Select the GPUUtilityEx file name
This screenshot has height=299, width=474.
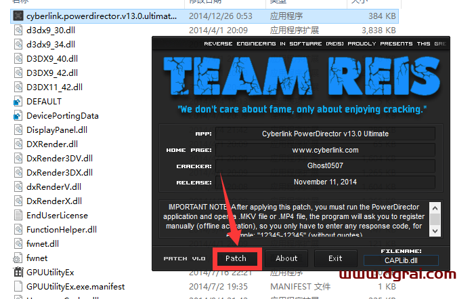50,273
